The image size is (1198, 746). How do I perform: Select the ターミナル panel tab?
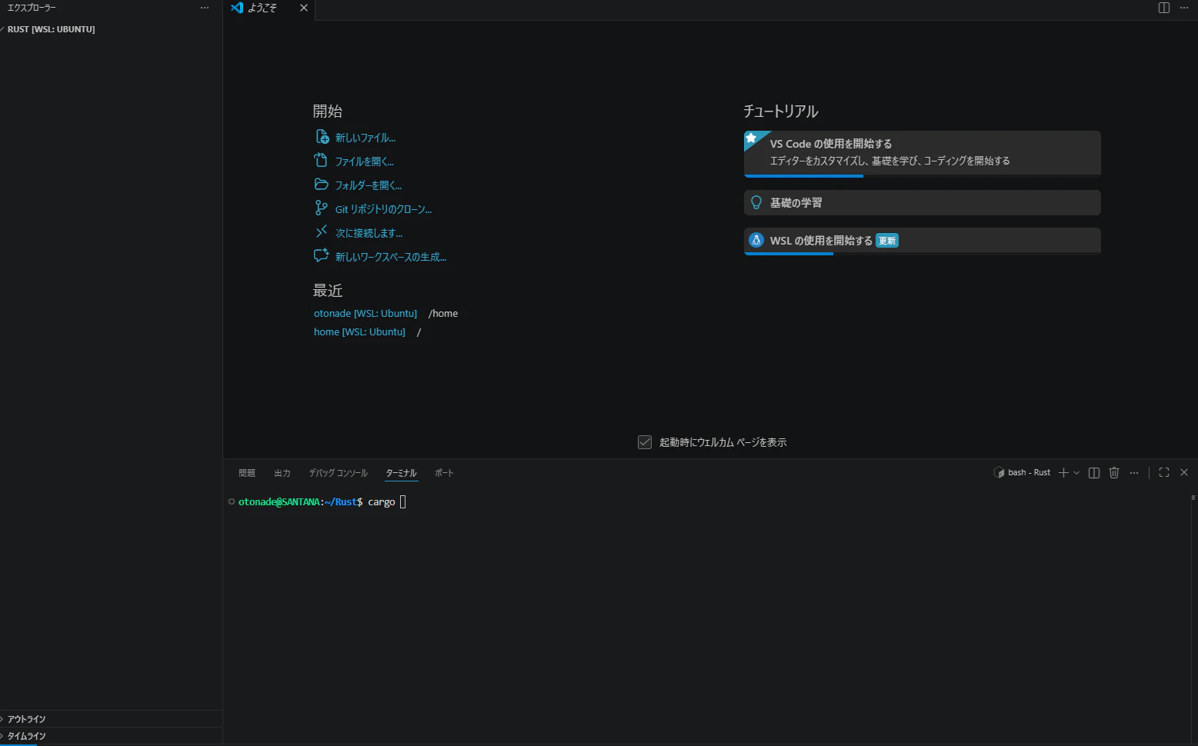click(401, 473)
